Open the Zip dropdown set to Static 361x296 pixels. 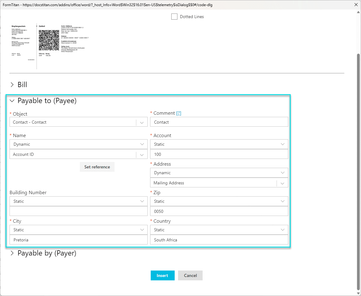click(x=283, y=201)
